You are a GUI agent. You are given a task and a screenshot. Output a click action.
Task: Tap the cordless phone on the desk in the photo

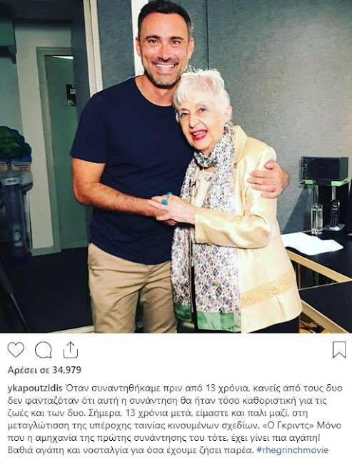[x=335, y=215]
